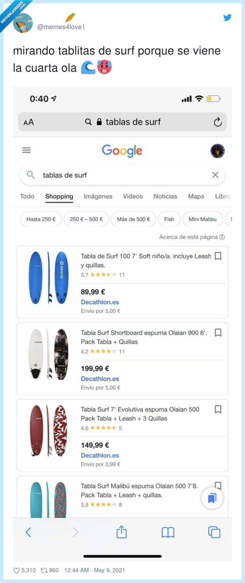
Task: Reload the page in Safari
Action: pos(218,122)
